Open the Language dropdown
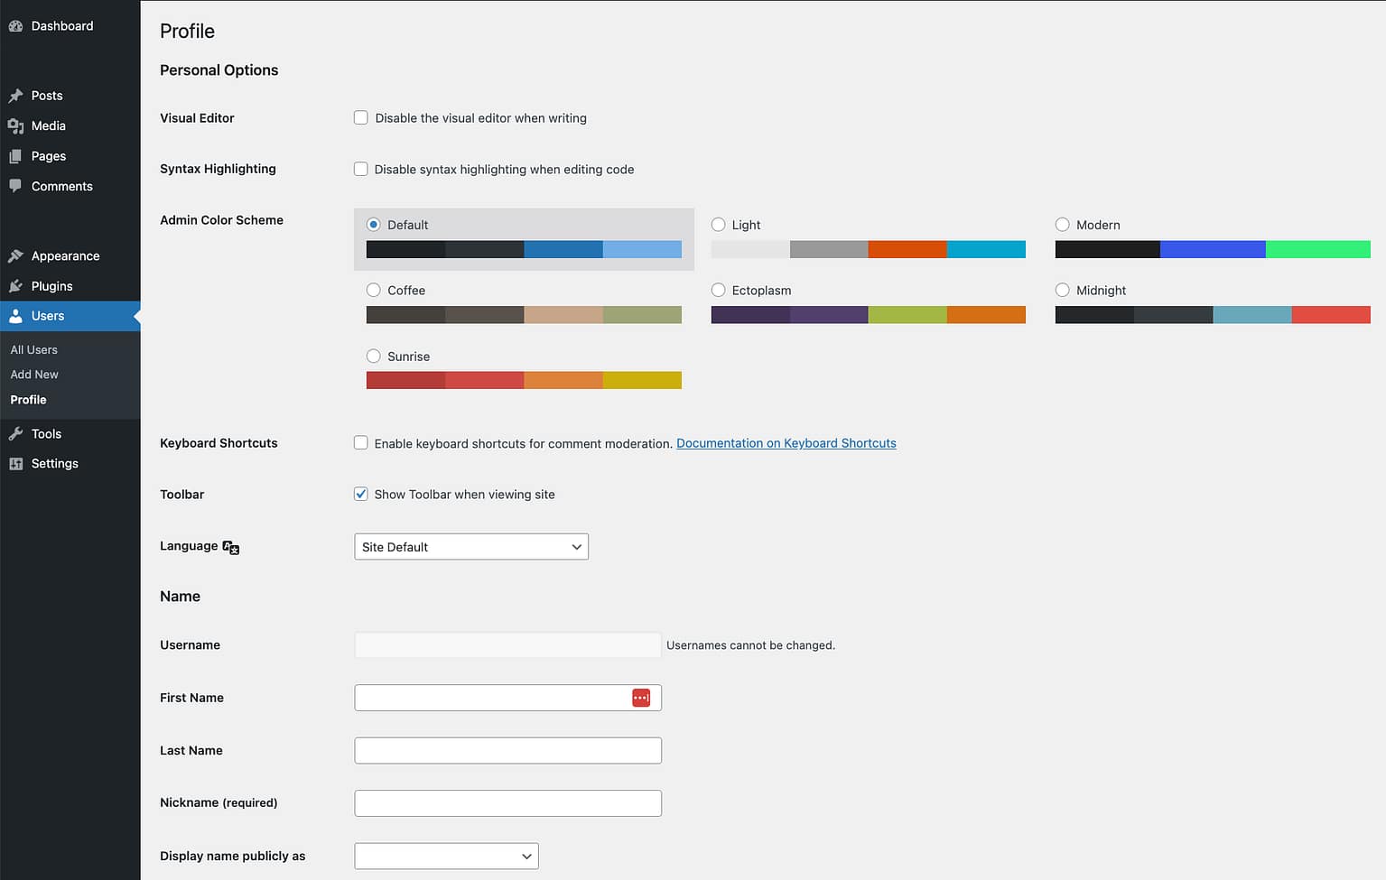1386x880 pixels. 470,546
